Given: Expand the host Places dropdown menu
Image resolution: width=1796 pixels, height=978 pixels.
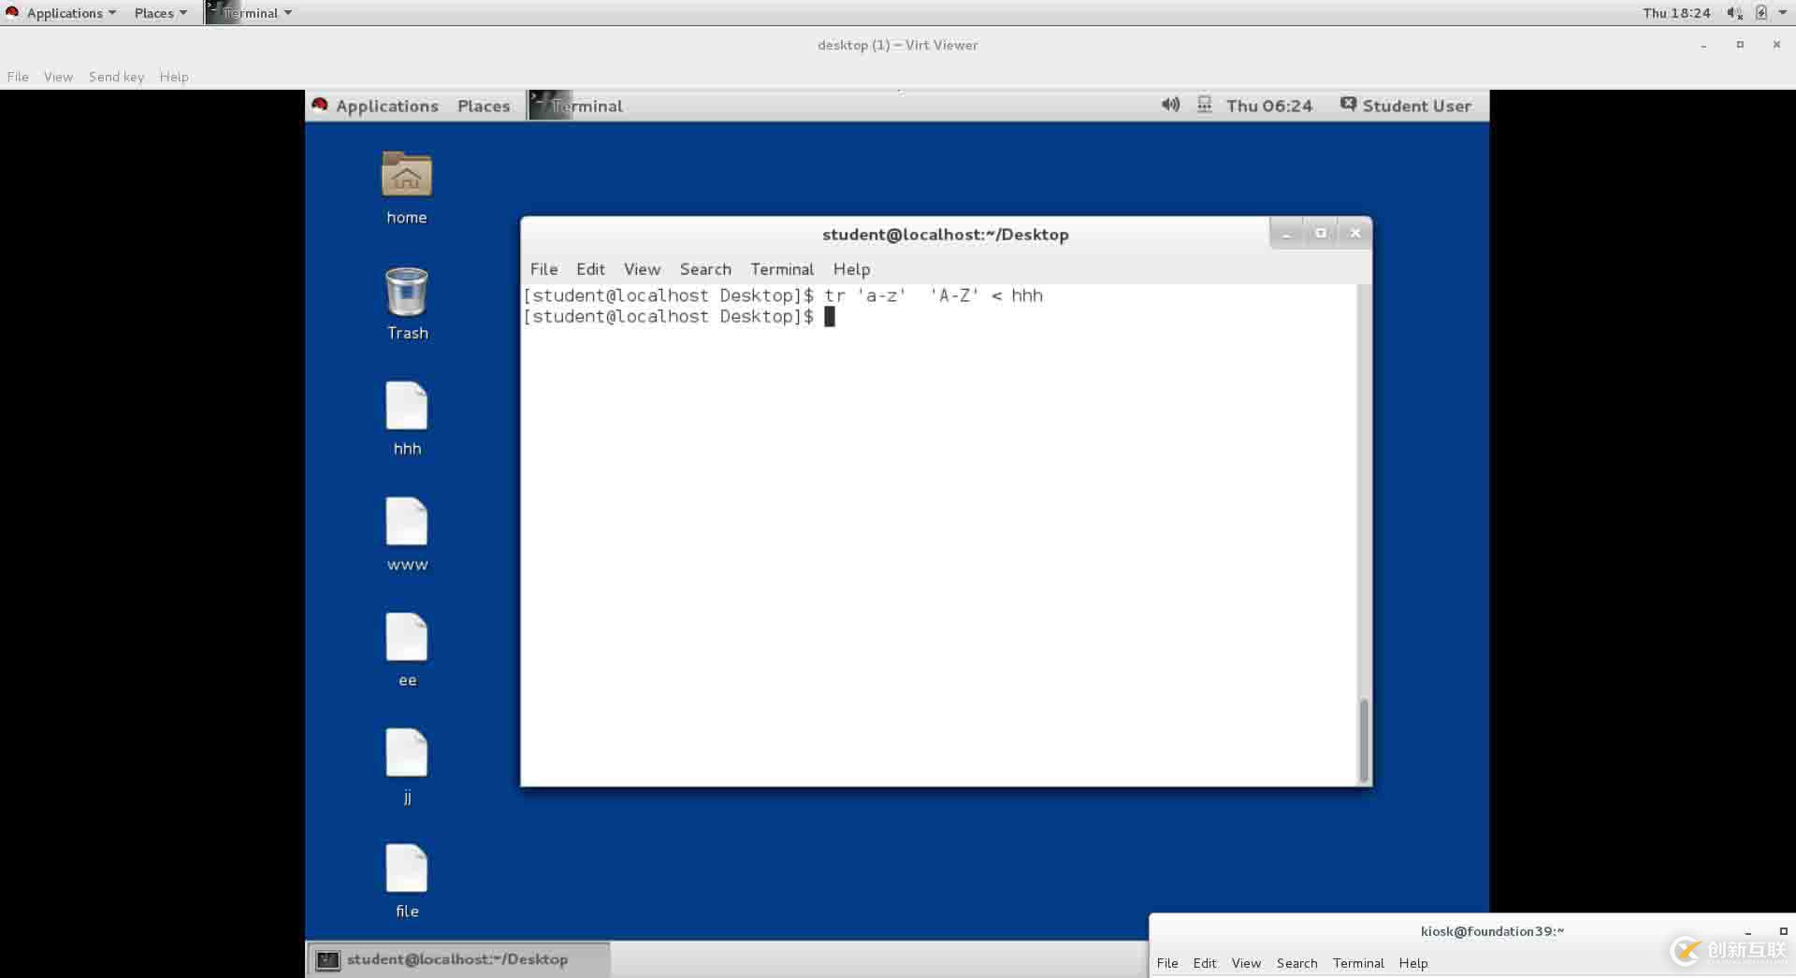Looking at the screenshot, I should tap(160, 13).
